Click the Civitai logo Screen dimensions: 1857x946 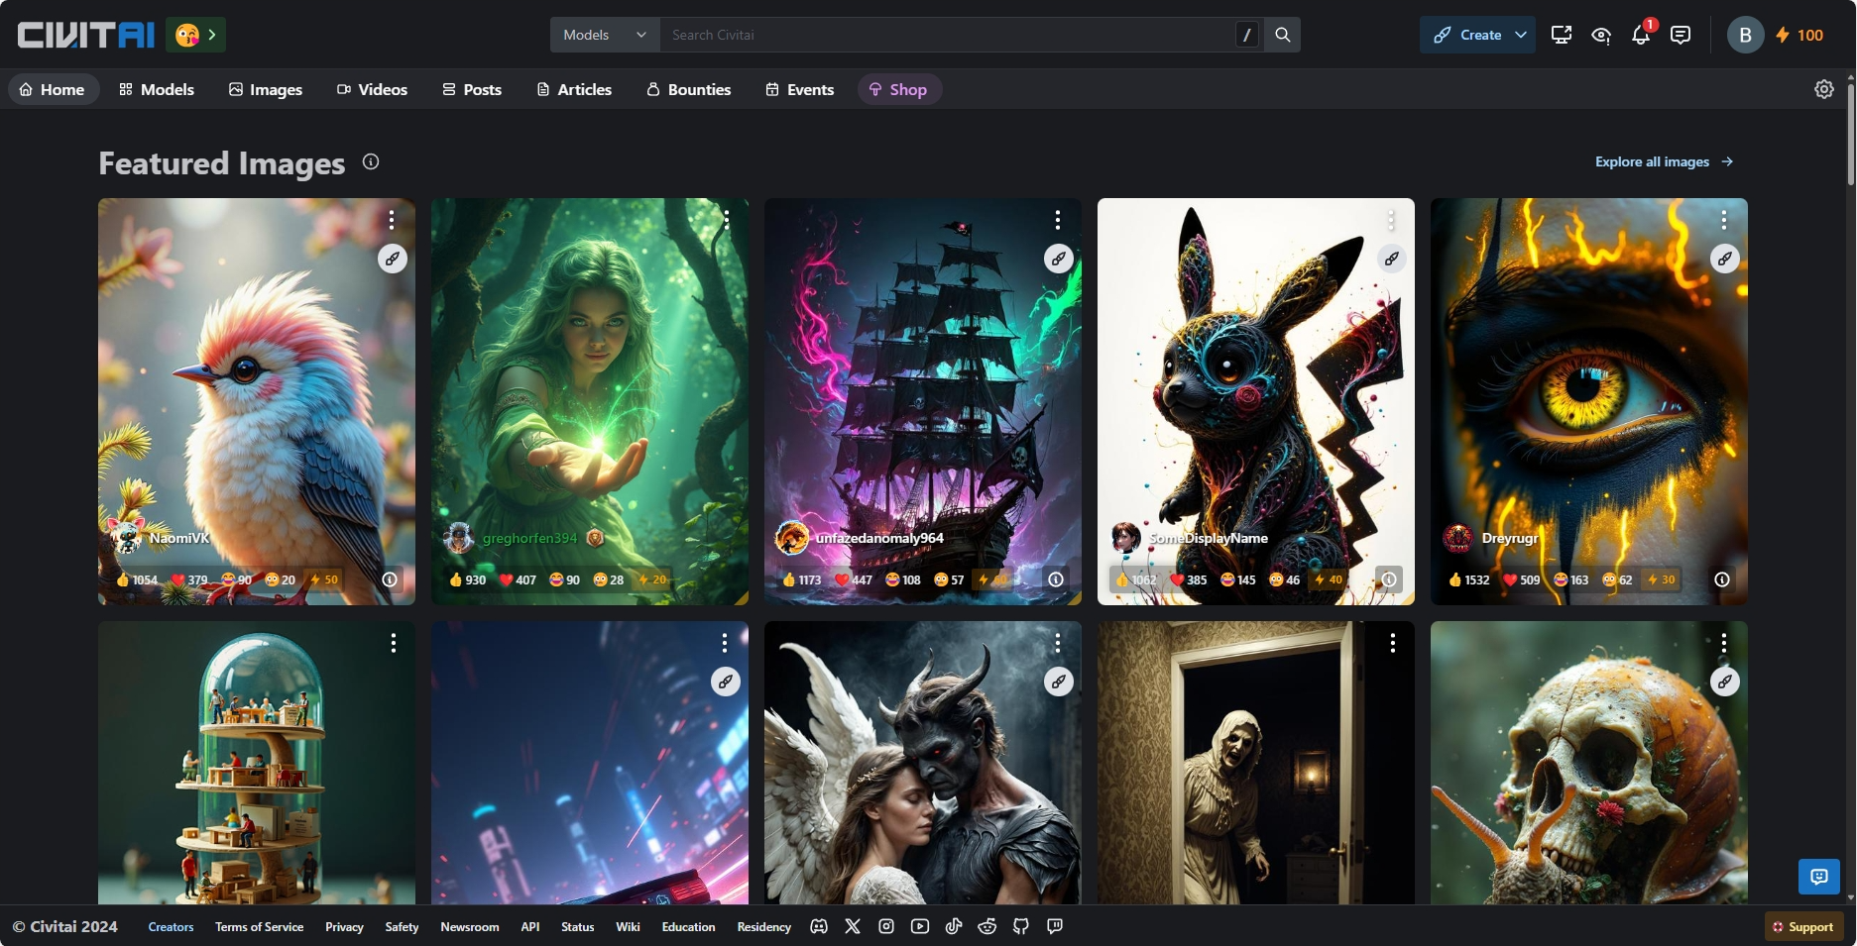pyautogui.click(x=86, y=35)
